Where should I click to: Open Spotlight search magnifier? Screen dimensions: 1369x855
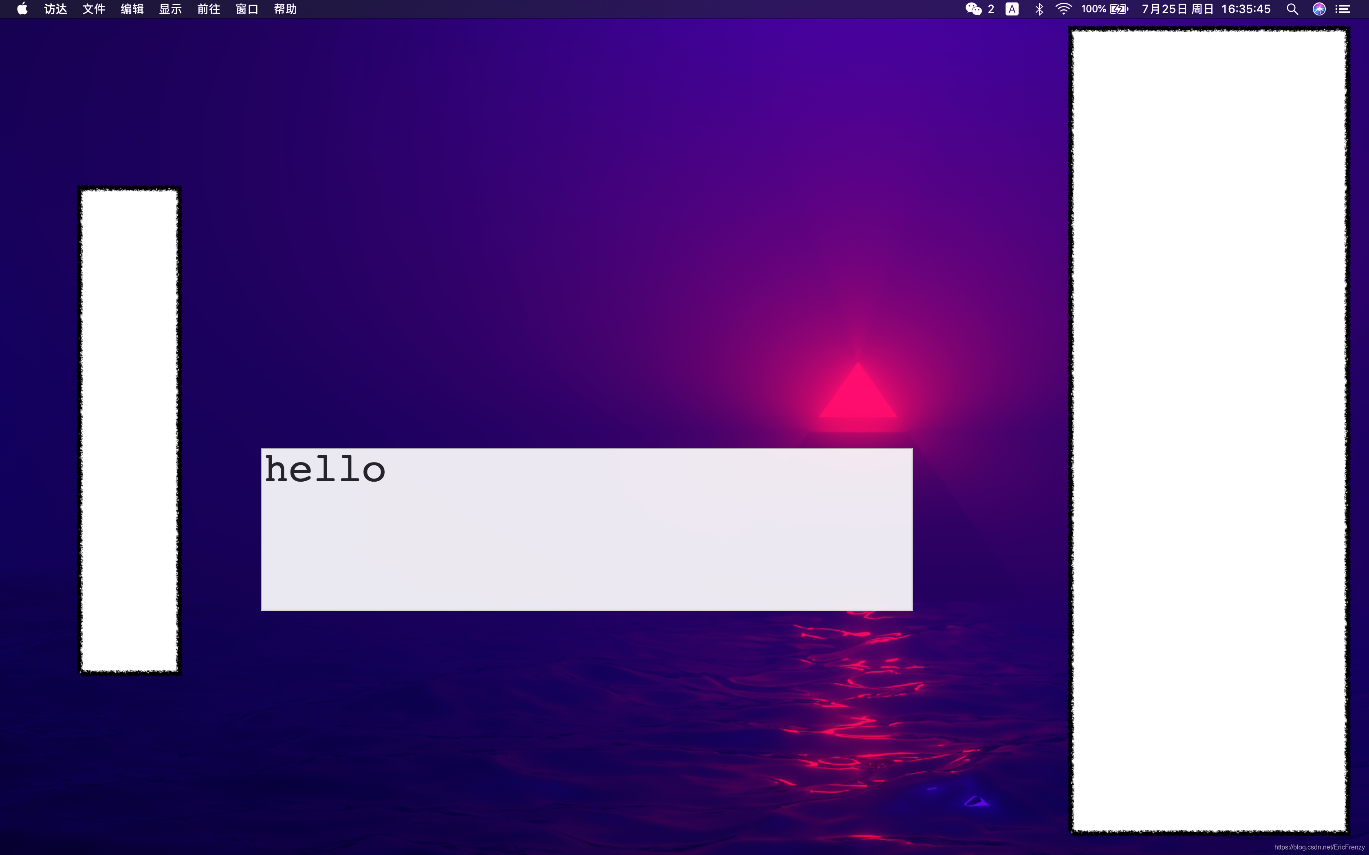(x=1292, y=9)
